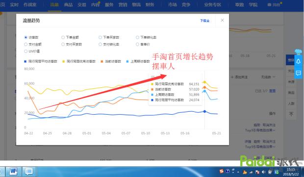Open the 取数 navigation item
The height and width of the screenshot is (177, 304).
coord(239,4)
